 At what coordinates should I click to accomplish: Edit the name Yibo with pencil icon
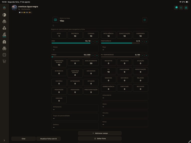point(145,20)
